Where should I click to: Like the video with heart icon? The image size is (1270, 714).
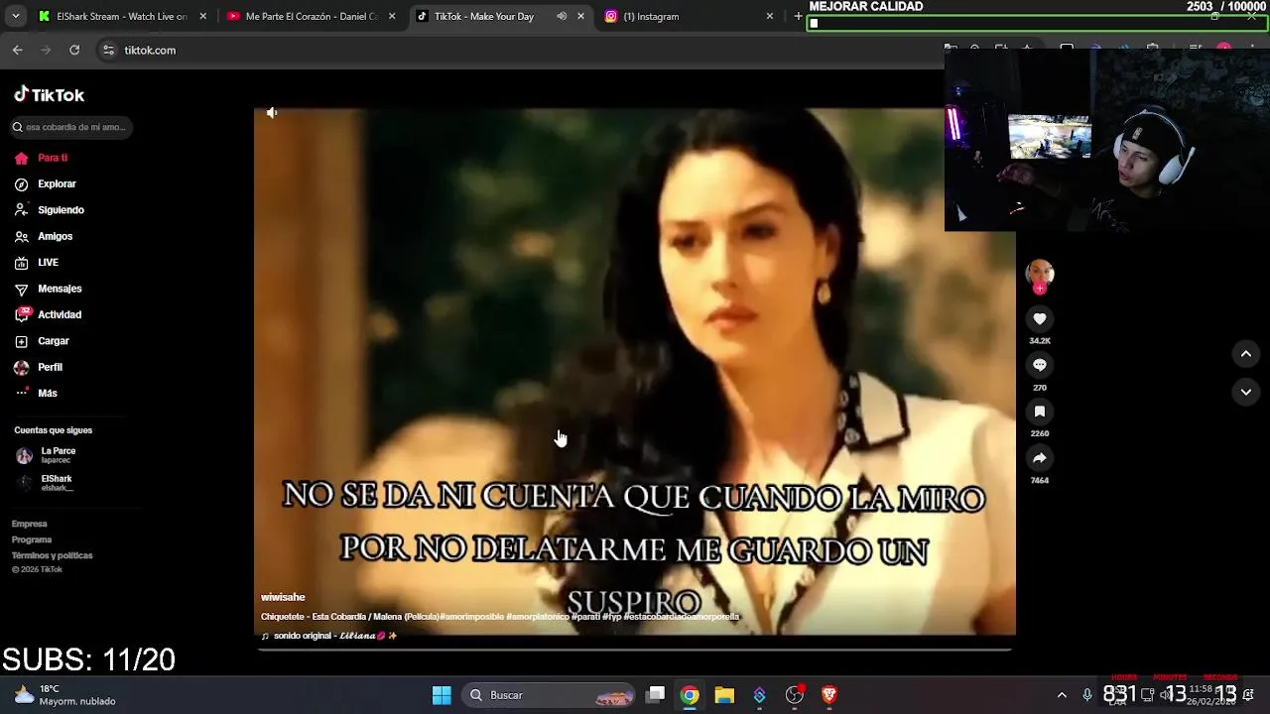(1040, 318)
